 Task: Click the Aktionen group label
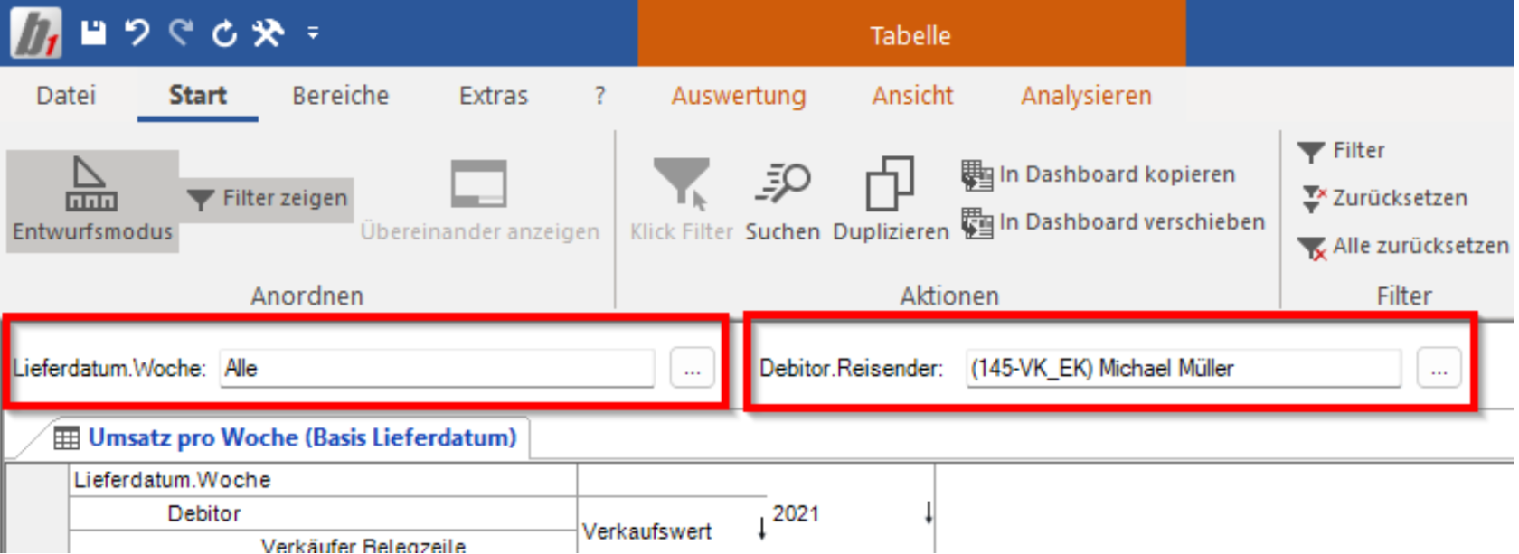click(x=949, y=296)
